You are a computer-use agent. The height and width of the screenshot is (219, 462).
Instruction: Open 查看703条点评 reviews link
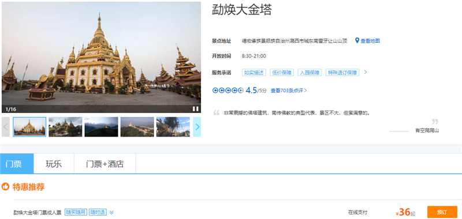[x=289, y=90]
